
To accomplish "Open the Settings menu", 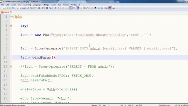I will click(46, 5).
